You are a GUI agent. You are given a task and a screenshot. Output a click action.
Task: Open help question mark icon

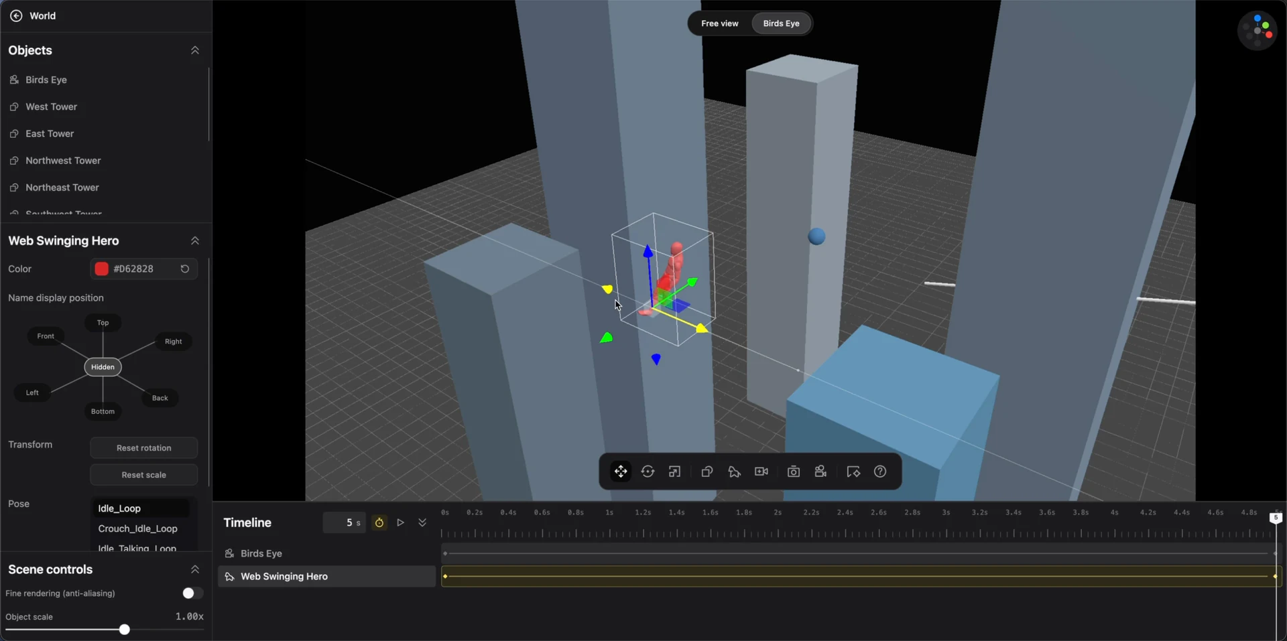tap(880, 472)
